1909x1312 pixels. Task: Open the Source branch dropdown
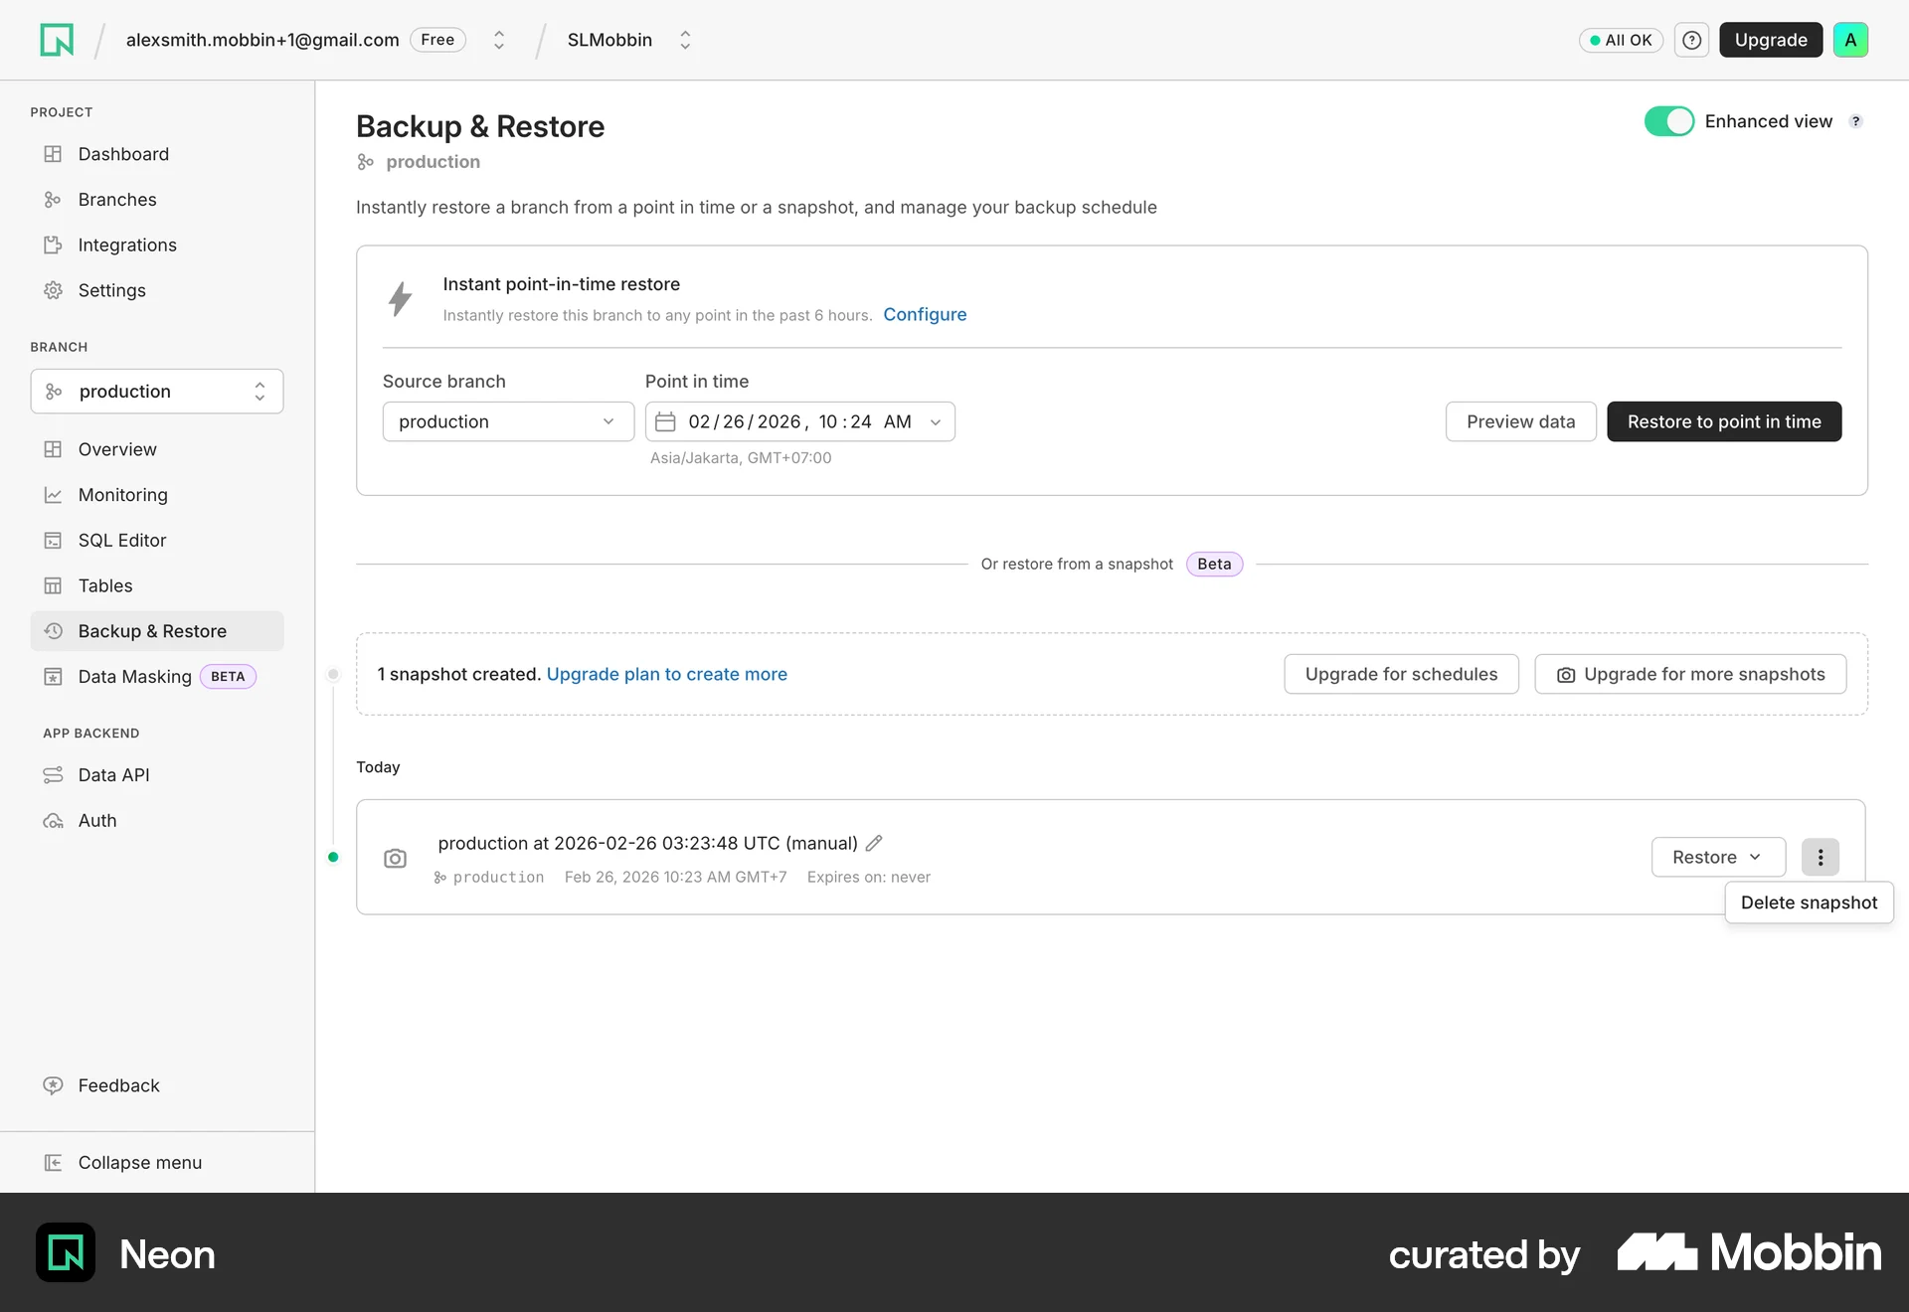click(x=508, y=421)
